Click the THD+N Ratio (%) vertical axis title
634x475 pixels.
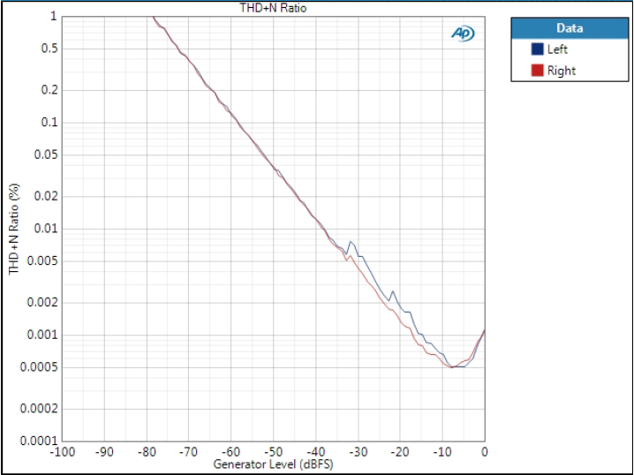14,230
